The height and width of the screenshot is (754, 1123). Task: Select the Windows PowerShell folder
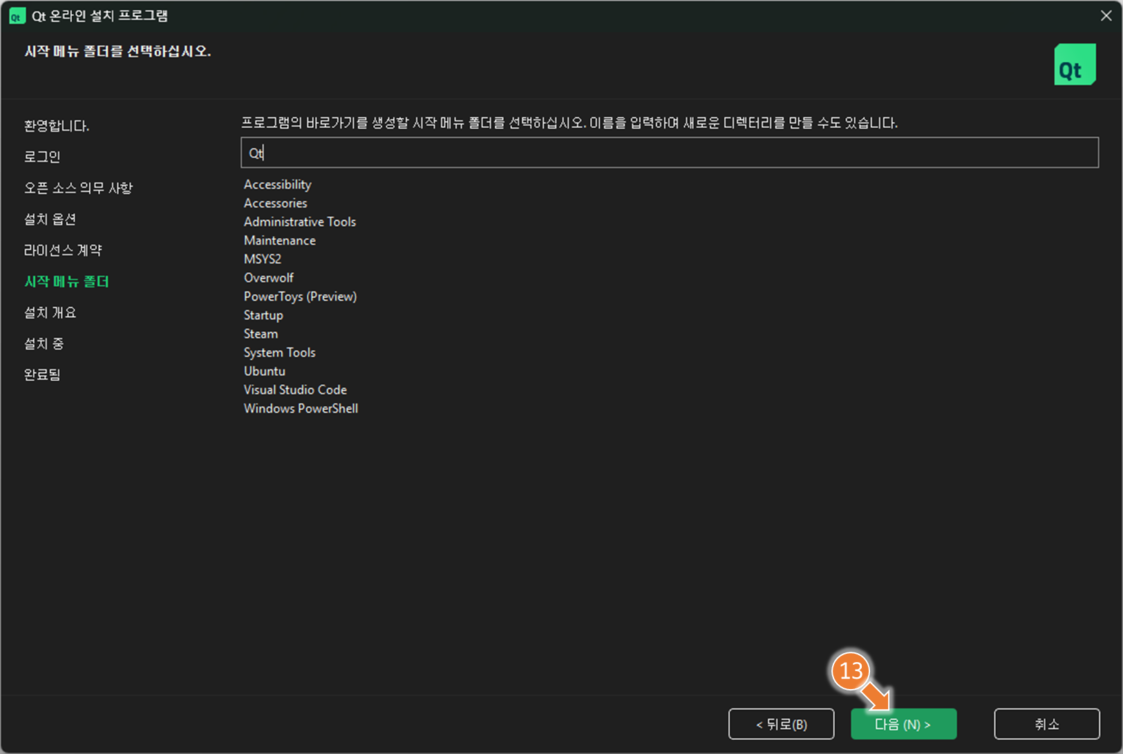point(301,408)
